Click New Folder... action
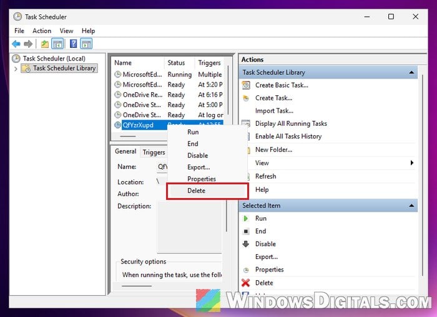This screenshot has height=317, width=437. tap(273, 149)
